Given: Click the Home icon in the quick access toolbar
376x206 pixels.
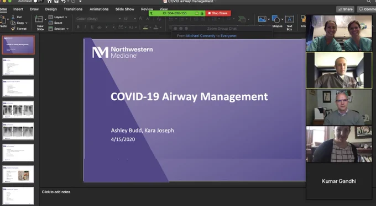Looking at the screenshot, I should (x=49, y=2).
